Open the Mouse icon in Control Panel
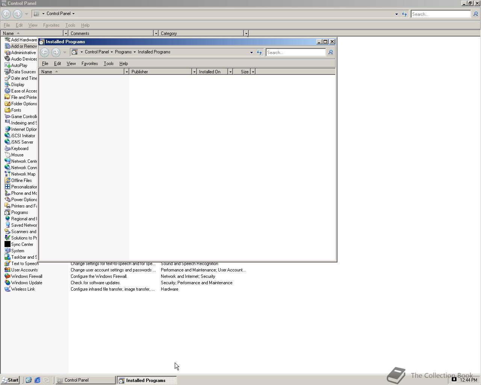481x385 pixels. [7, 155]
